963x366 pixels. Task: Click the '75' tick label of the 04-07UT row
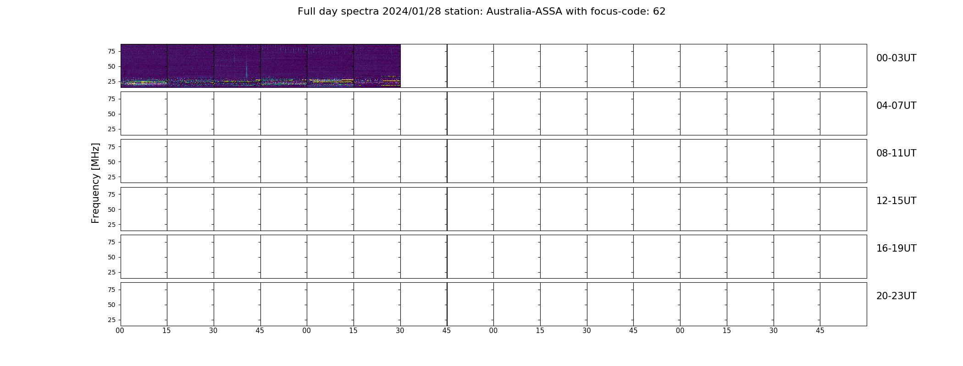(x=111, y=99)
